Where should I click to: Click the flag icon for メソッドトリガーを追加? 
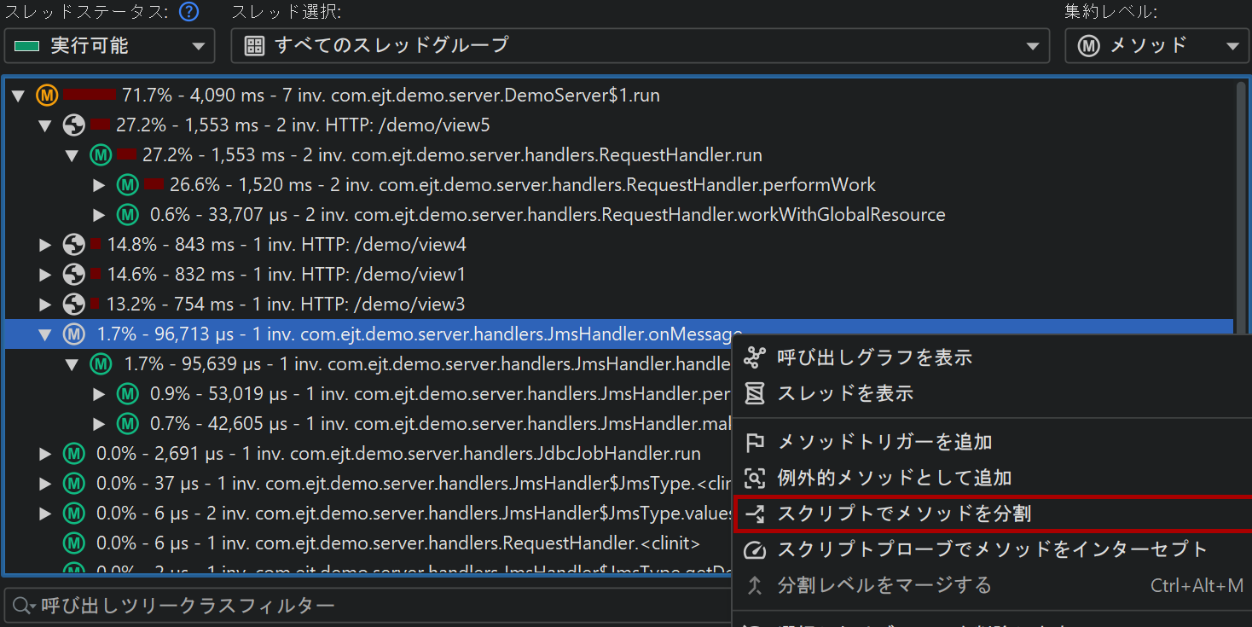click(x=755, y=442)
